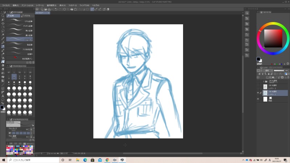The height and width of the screenshot is (163, 290).
Task: Select the Auto select wand tool
Action: click(3, 35)
